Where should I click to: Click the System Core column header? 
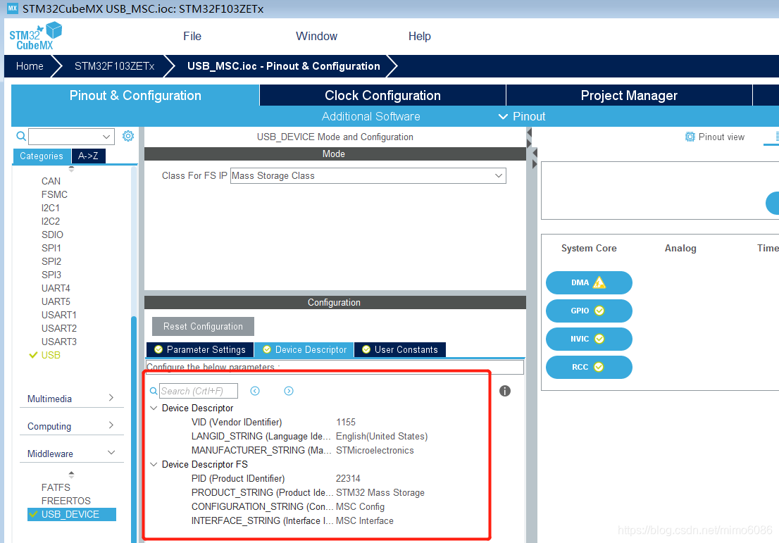tap(589, 249)
